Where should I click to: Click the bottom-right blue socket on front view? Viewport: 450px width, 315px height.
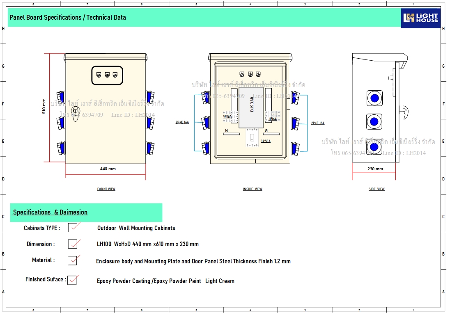(x=150, y=147)
